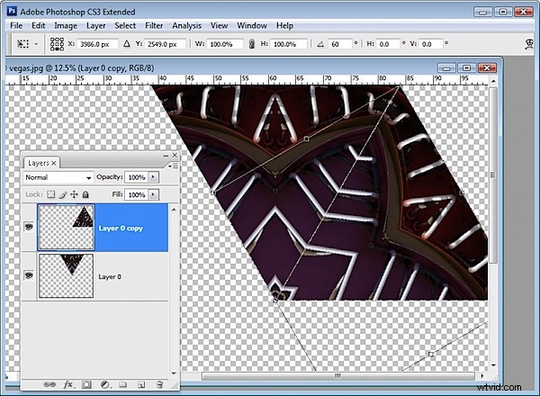Open the Window menu
540x396 pixels.
tap(252, 26)
